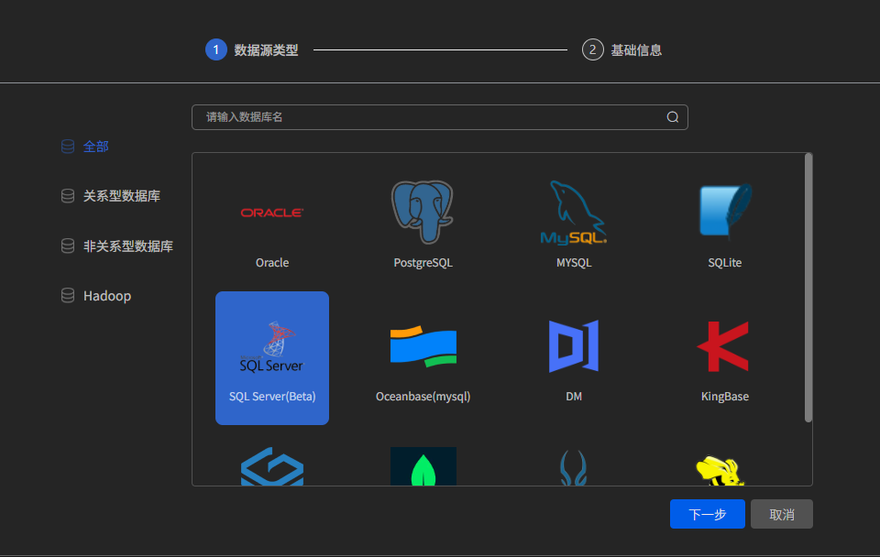Focus the 请输入数据库名 search field
Image resolution: width=880 pixels, height=557 pixels.
tap(439, 116)
